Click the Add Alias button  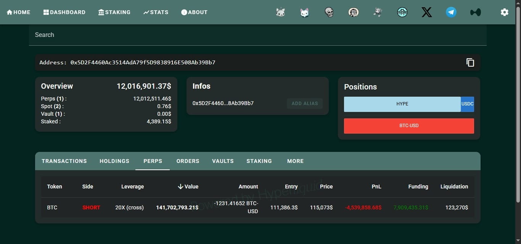pyautogui.click(x=305, y=104)
